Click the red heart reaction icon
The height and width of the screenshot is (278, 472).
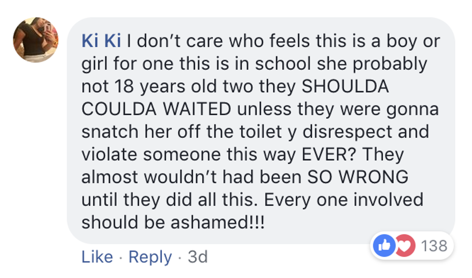point(405,246)
